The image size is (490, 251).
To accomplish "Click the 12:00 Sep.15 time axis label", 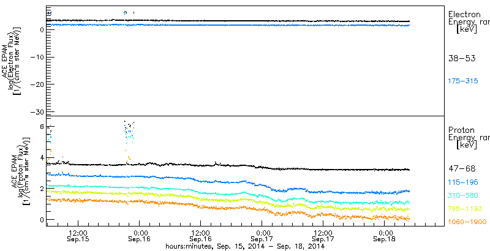I will click(78, 236).
